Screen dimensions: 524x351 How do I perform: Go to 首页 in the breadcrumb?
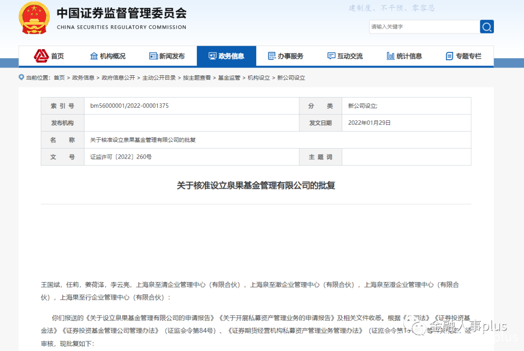(59, 78)
